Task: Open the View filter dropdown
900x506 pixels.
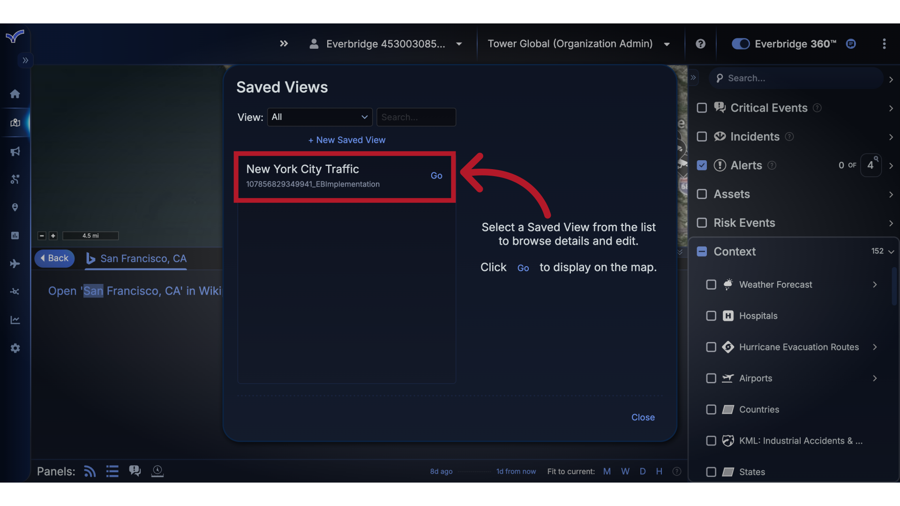Action: (319, 117)
